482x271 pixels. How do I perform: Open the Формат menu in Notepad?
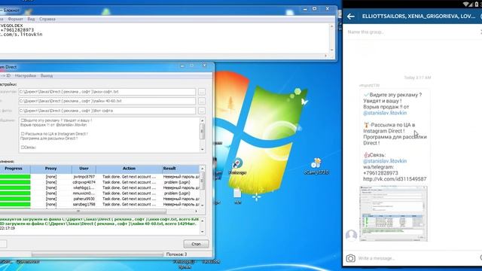pyautogui.click(x=15, y=19)
